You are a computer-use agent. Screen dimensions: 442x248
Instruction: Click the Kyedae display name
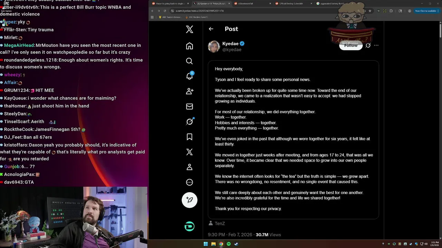point(230,44)
